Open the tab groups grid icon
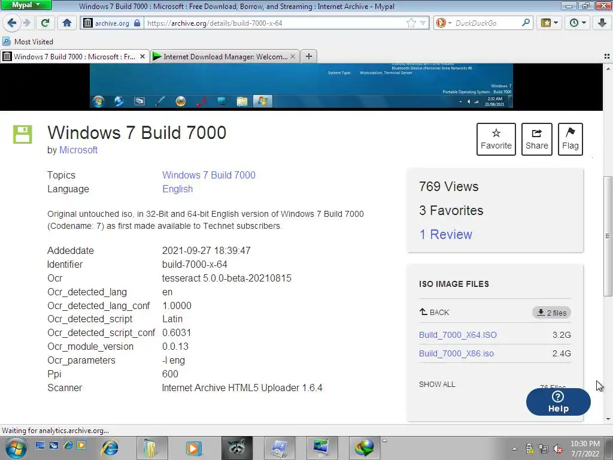Image resolution: width=613 pixels, height=460 pixels. click(607, 56)
